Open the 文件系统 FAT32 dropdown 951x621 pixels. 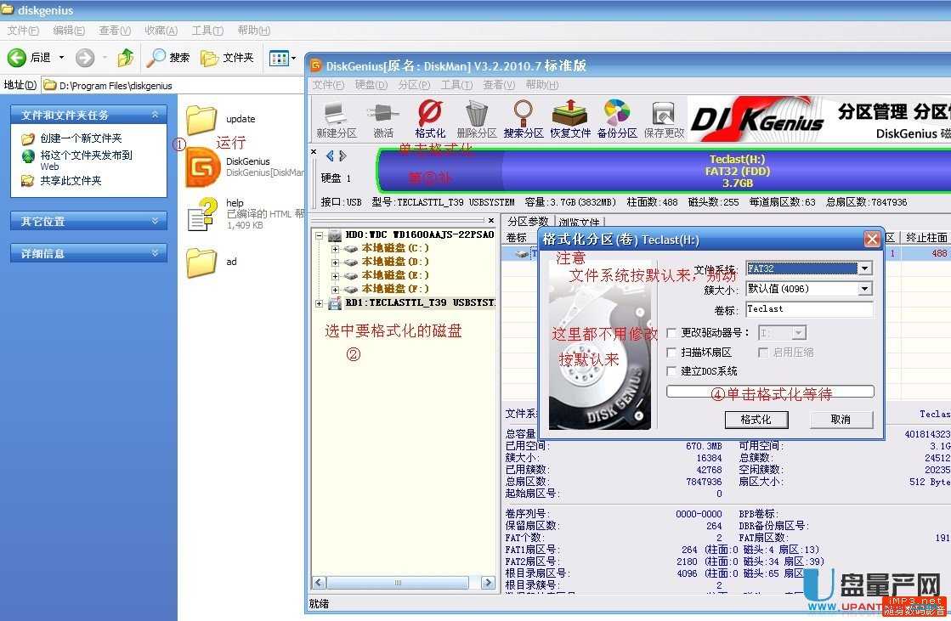click(864, 268)
